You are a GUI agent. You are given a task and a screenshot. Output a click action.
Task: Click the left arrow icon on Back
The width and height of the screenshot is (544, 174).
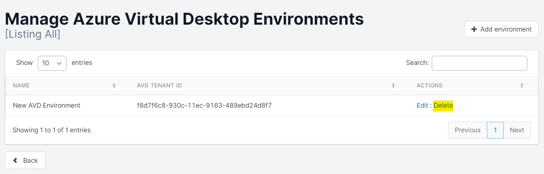coord(15,160)
